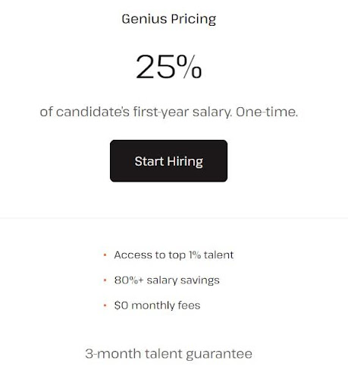The height and width of the screenshot is (389, 348).
Task: Click the Start Hiring button
Action: click(x=168, y=161)
